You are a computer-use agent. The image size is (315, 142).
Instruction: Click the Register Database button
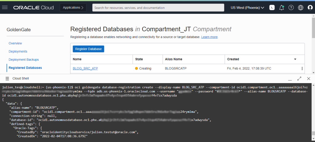(x=88, y=49)
